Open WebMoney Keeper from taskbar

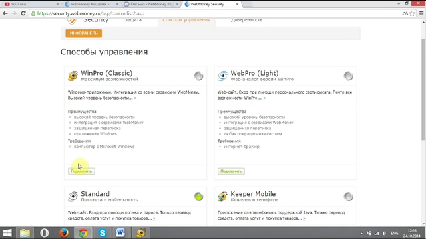[x=140, y=233]
